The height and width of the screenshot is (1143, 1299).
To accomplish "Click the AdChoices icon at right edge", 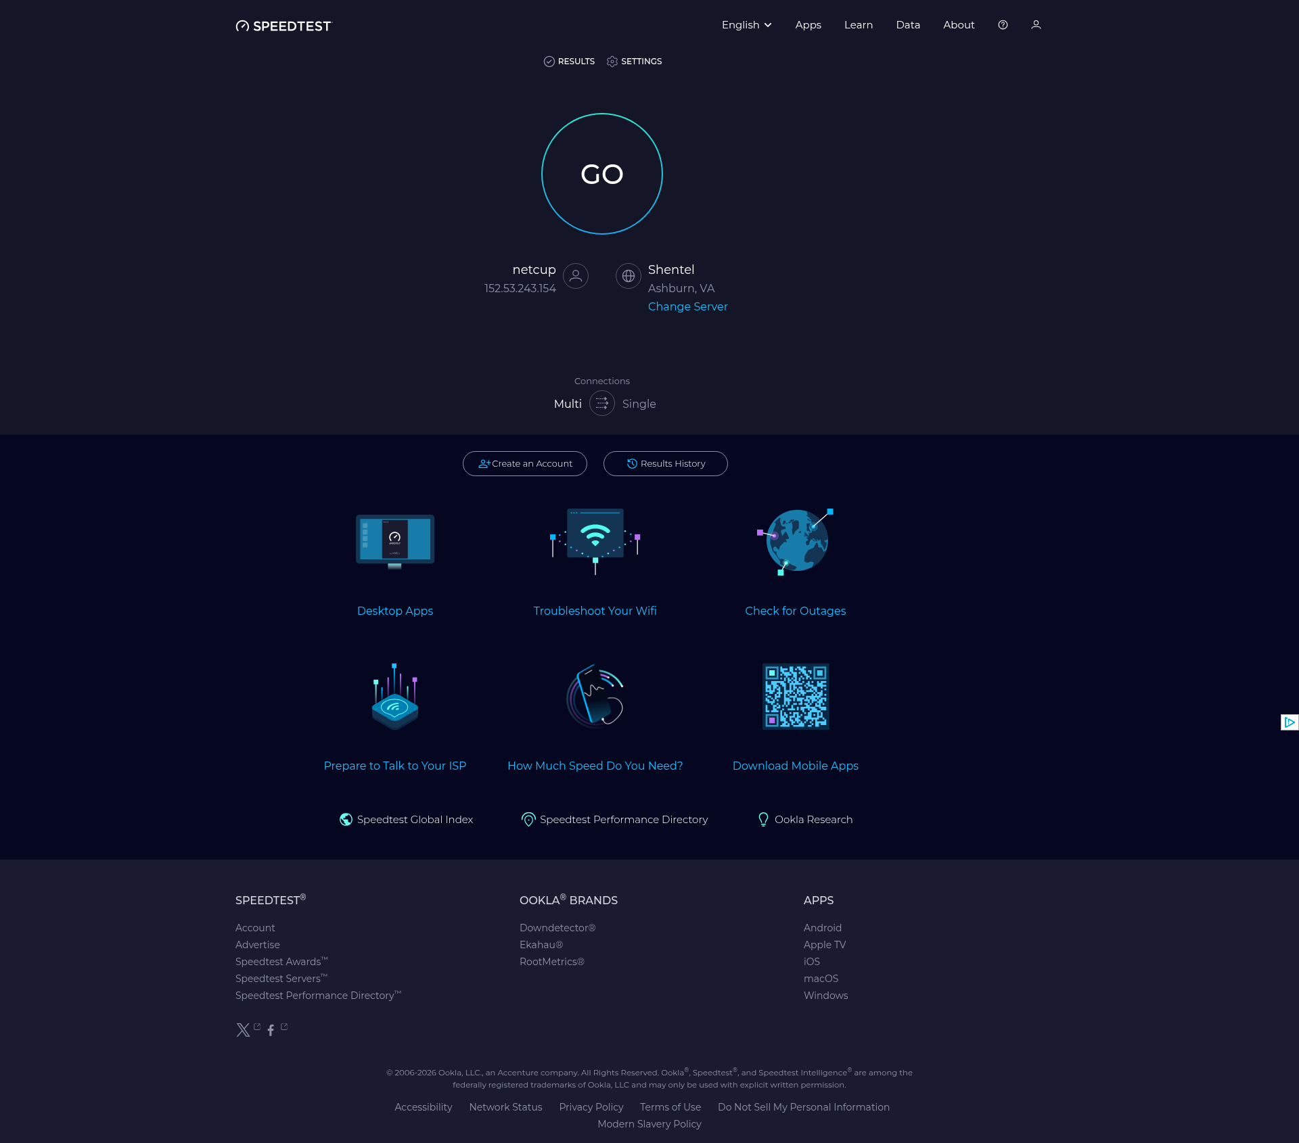I will tap(1290, 722).
